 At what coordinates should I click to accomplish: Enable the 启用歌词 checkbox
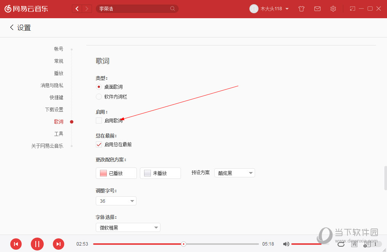click(98, 120)
